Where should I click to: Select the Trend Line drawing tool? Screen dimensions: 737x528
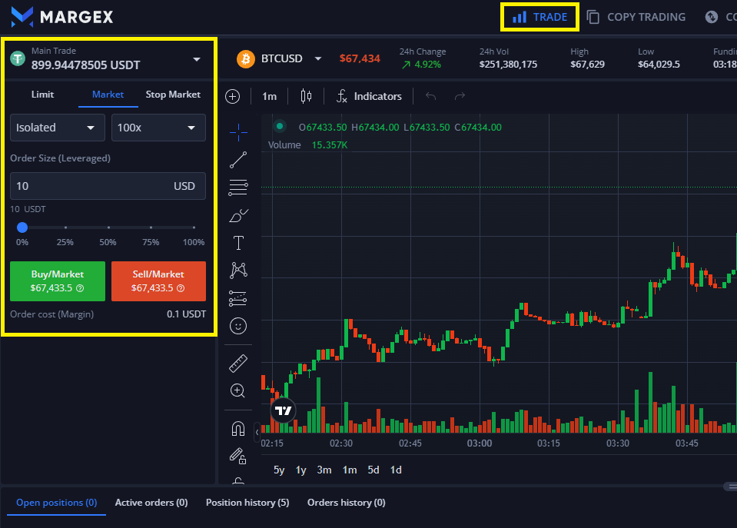coord(237,160)
